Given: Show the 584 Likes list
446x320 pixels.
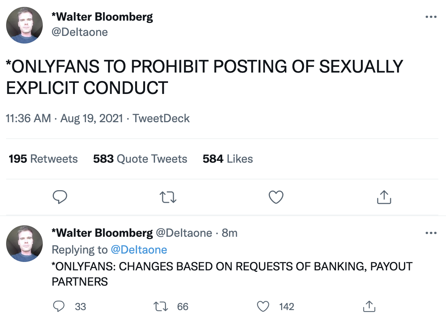Looking at the screenshot, I should [228, 159].
